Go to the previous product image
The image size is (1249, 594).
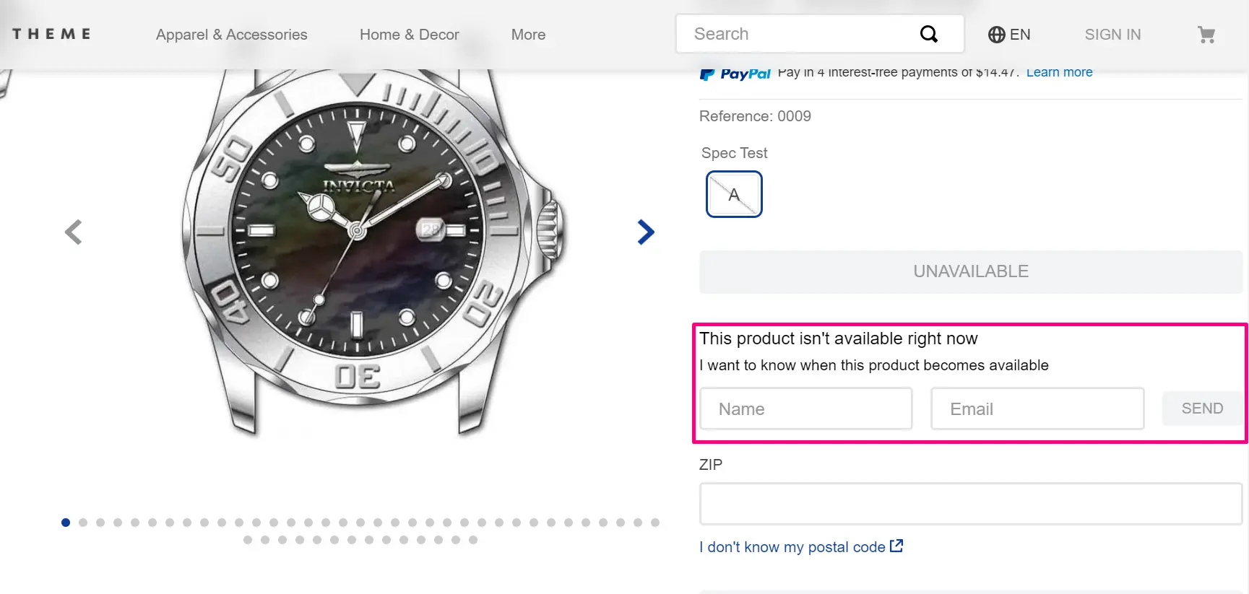coord(73,232)
